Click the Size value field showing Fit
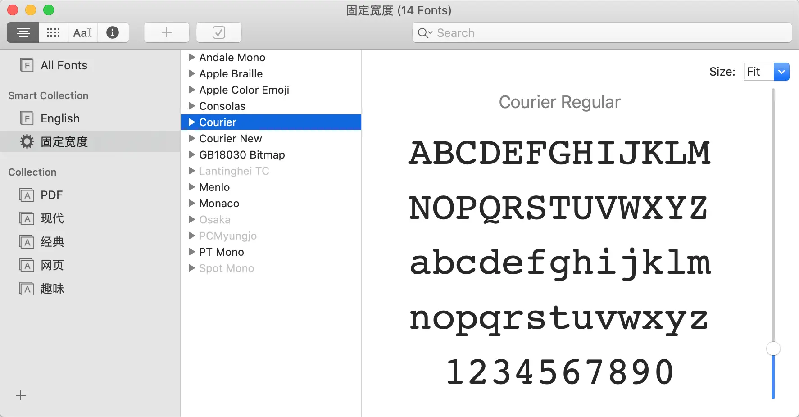Image resolution: width=799 pixels, height=417 pixels. [x=759, y=72]
